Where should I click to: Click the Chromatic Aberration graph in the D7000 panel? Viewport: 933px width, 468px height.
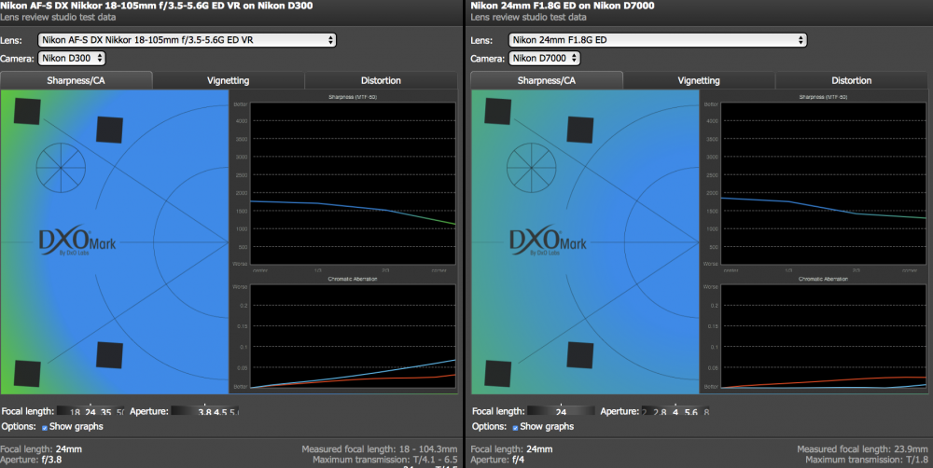click(824, 336)
